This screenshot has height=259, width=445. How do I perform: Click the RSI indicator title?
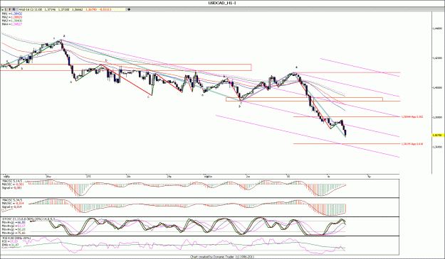tap(16, 238)
